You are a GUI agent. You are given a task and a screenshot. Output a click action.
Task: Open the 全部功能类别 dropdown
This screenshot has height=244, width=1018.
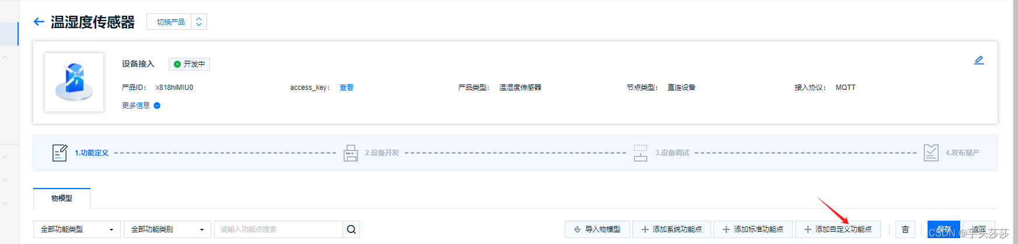167,229
